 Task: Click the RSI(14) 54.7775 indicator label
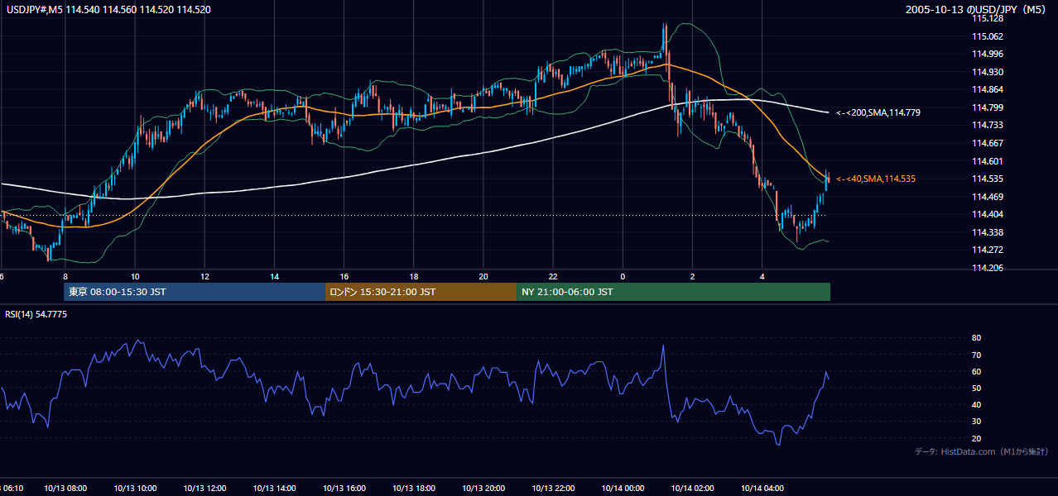pyautogui.click(x=36, y=314)
